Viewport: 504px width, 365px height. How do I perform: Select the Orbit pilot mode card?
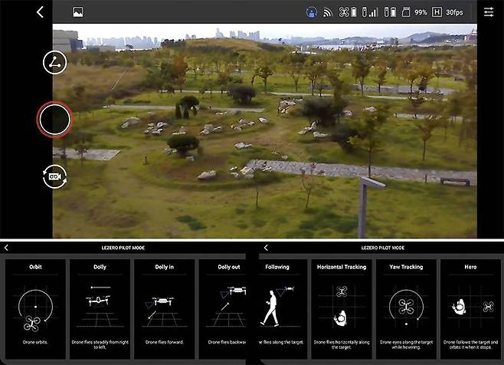click(35, 307)
